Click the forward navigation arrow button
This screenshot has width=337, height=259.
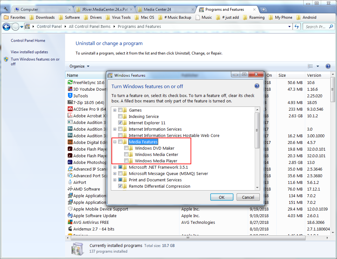[x=15, y=27]
